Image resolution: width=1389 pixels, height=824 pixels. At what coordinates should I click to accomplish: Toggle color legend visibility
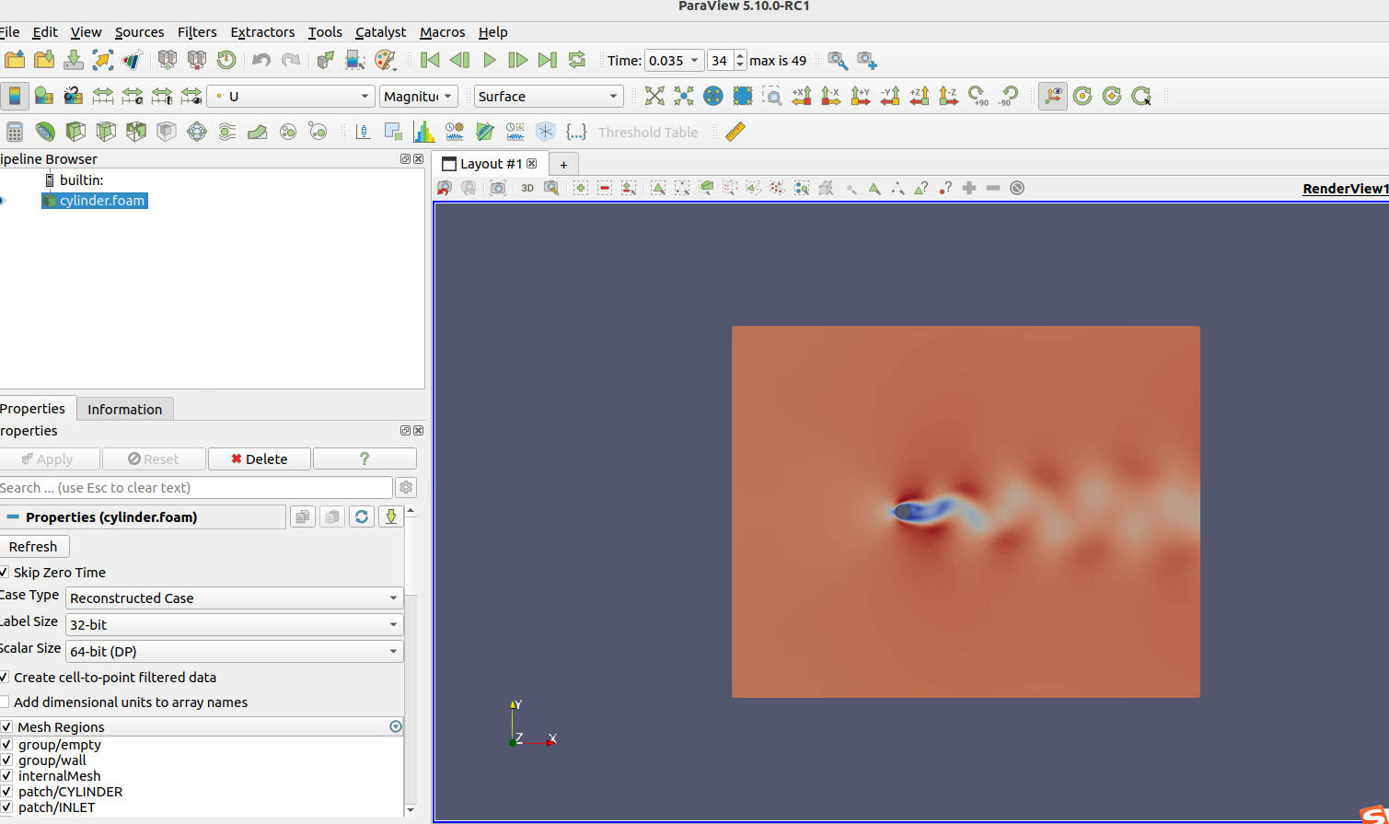[x=14, y=96]
